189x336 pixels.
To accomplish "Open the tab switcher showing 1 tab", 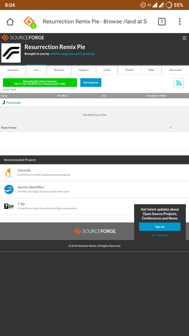I will click(162, 22).
